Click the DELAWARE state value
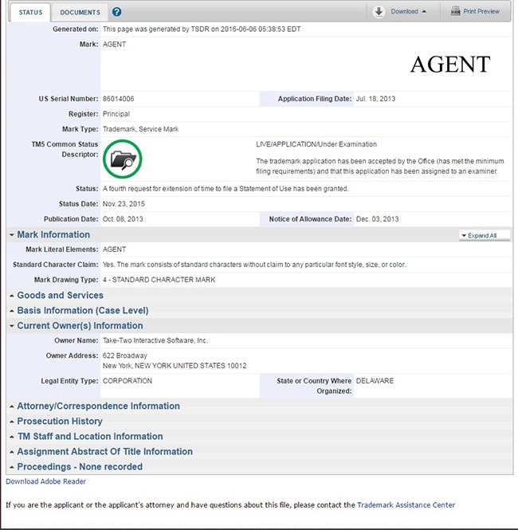518x530 pixels. tap(375, 381)
